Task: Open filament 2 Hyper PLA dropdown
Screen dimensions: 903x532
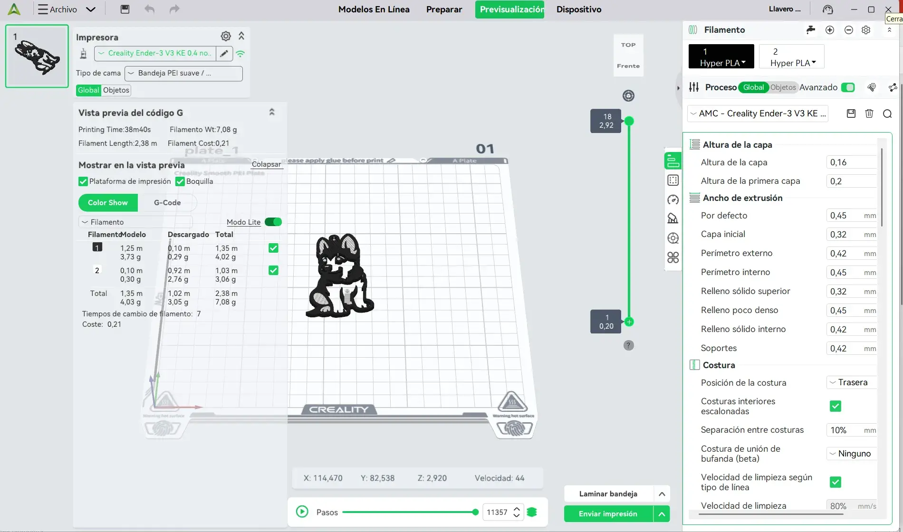Action: point(792,57)
